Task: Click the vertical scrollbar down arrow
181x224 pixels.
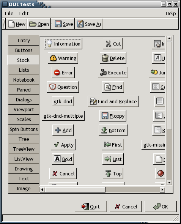Action: click(169, 183)
